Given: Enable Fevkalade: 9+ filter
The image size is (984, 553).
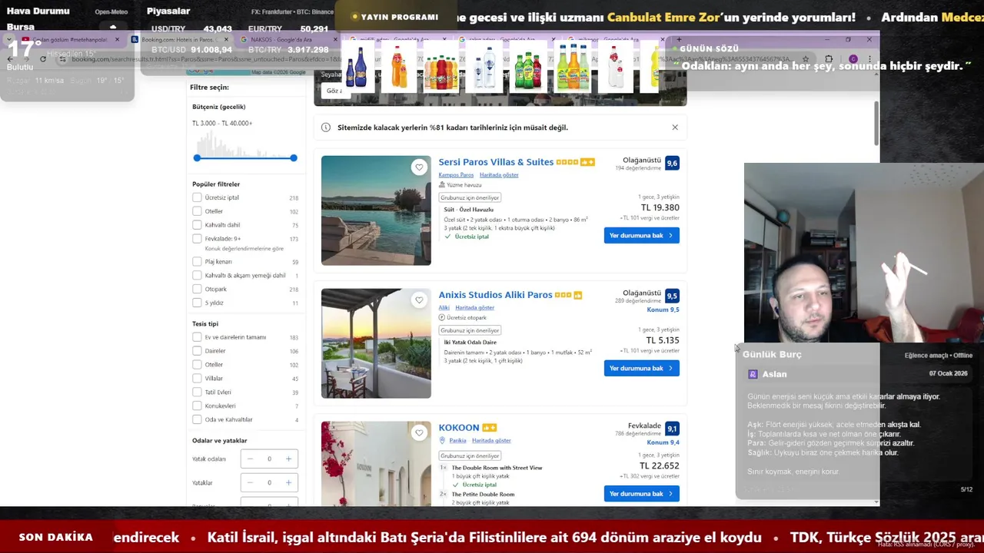Looking at the screenshot, I should tap(197, 239).
